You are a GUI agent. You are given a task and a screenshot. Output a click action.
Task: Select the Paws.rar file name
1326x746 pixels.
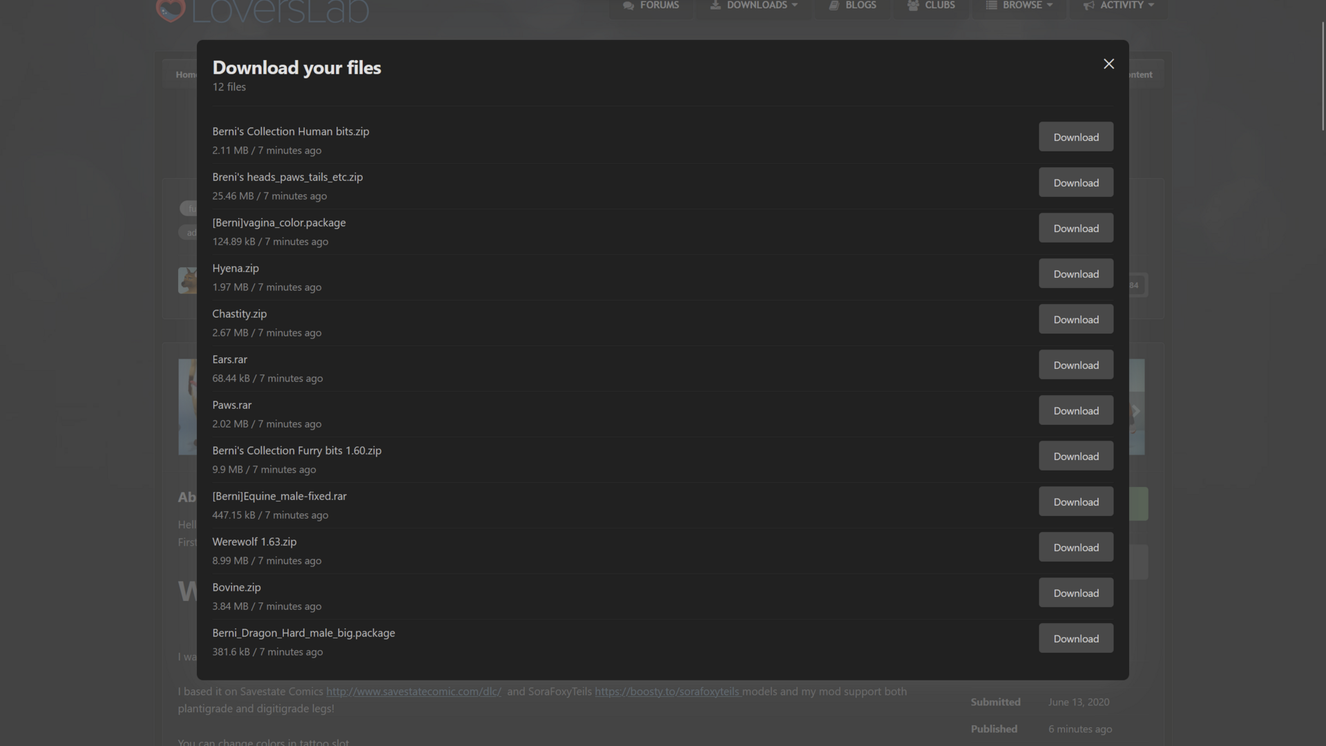tap(231, 405)
